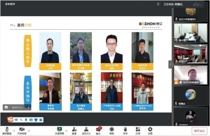Unmute microphone with 解除静音 button
This screenshot has width=210, height=136.
pyautogui.click(x=7, y=131)
